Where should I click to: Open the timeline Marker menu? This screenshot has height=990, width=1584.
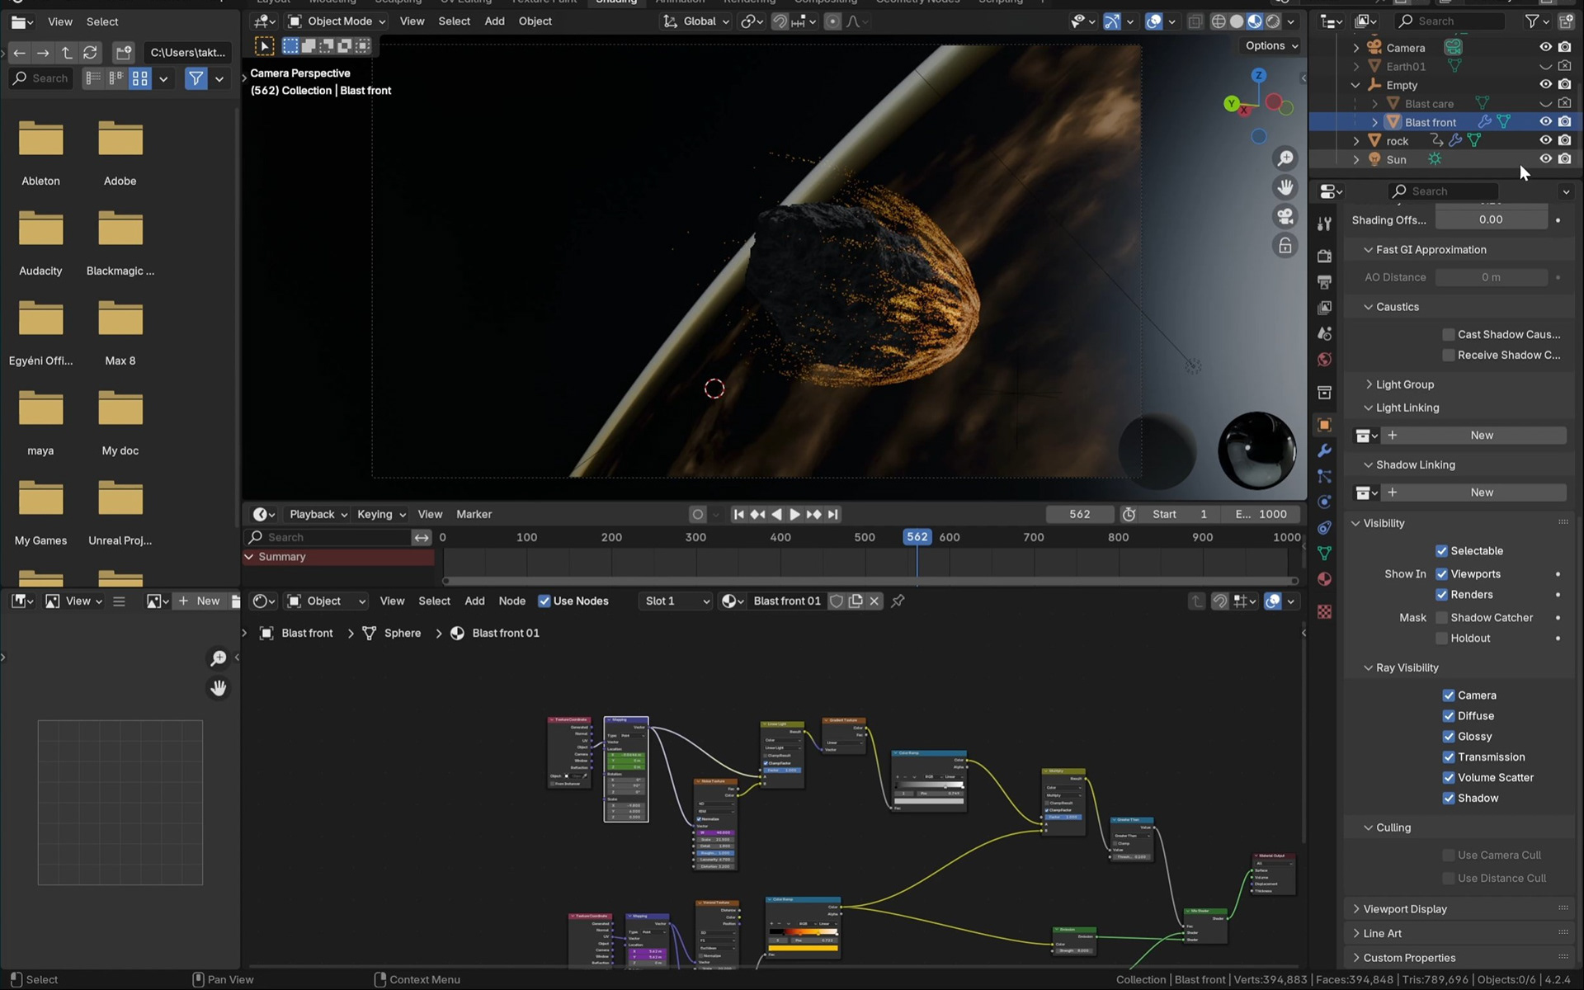(474, 514)
